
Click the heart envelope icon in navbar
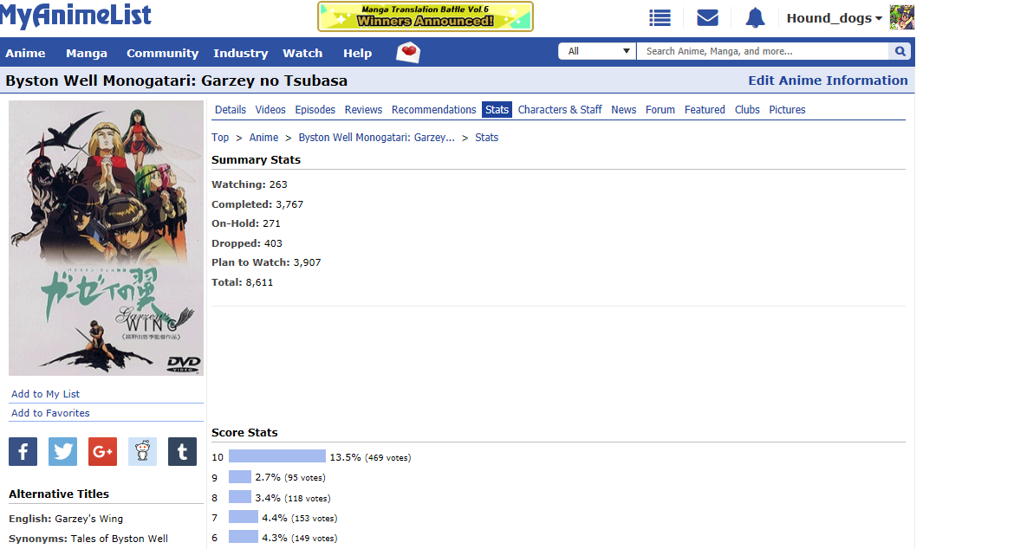408,52
